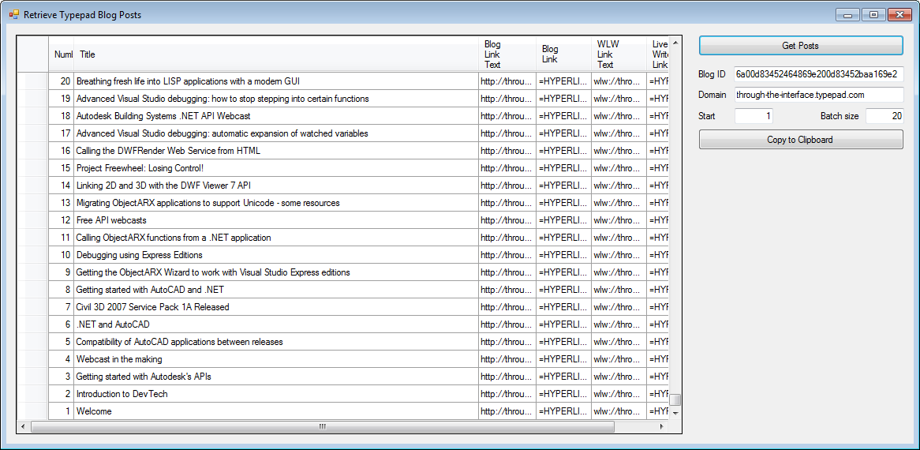Click the vertical scrollbar down arrow
920x450 pixels.
tap(675, 413)
